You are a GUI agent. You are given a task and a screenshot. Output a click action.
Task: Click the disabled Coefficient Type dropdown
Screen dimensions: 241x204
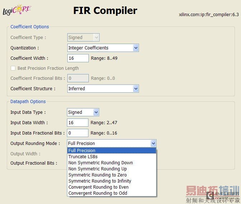pyautogui.click(x=83, y=38)
